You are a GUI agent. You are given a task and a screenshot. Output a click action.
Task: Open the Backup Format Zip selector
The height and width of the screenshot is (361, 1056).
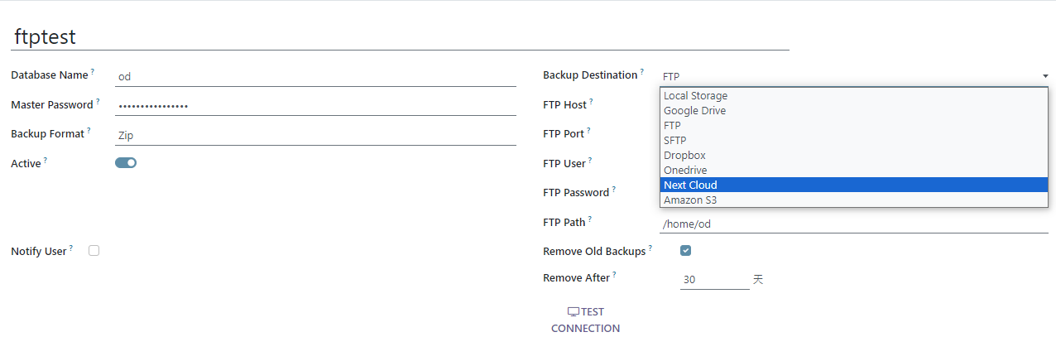tap(314, 135)
